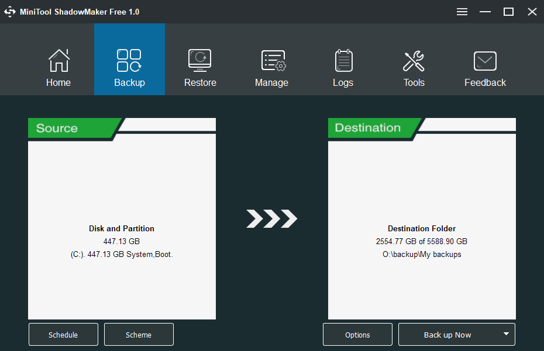Select the Destination panel to choose folder

tap(422, 228)
